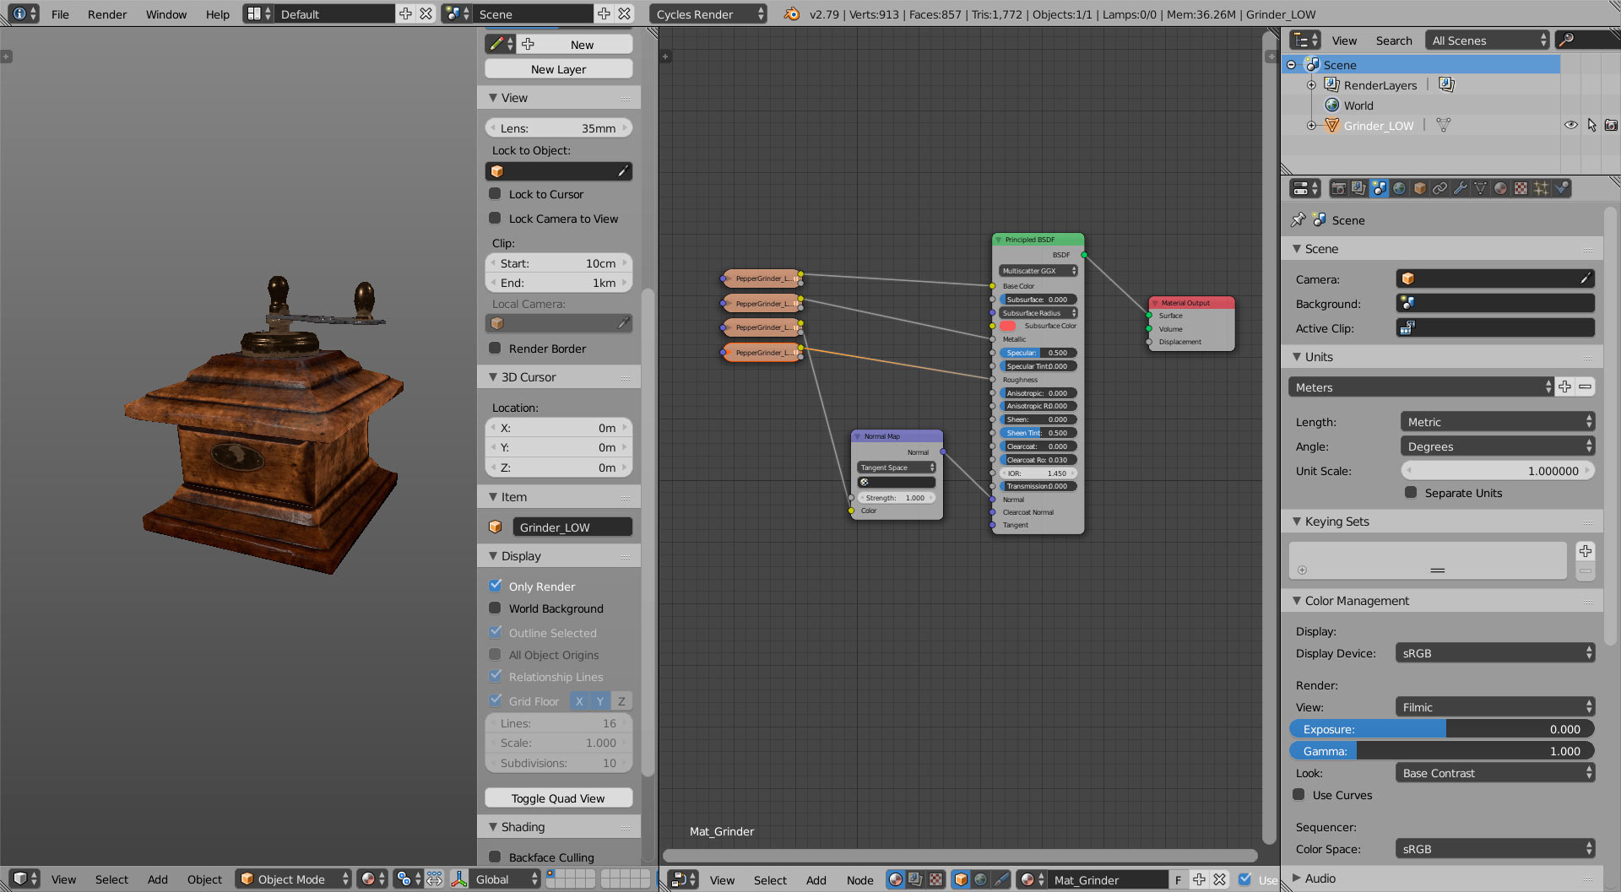Add a new scene next to Scene field
This screenshot has width=1621, height=892.
click(x=604, y=14)
